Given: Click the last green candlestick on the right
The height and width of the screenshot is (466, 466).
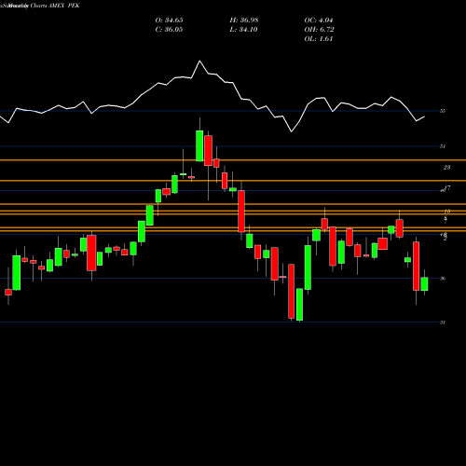Looking at the screenshot, I should 424,284.
